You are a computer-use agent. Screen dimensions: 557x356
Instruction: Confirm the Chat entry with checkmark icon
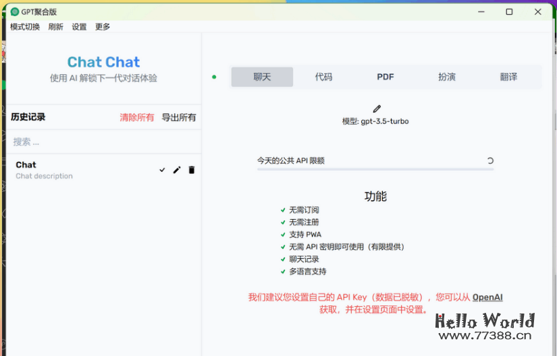point(162,170)
